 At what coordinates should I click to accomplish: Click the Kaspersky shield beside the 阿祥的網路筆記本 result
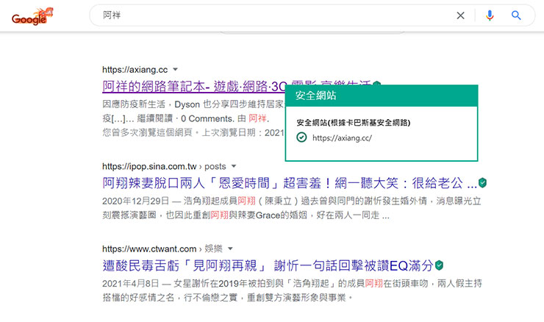tap(377, 85)
